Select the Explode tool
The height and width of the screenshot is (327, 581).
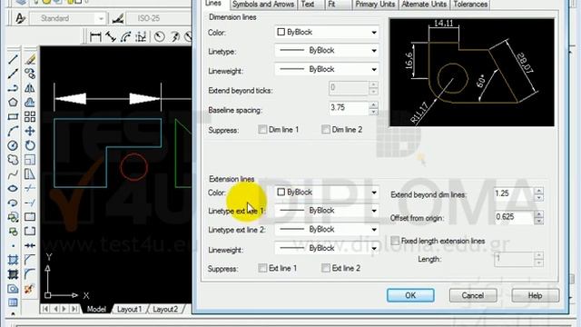[x=30, y=289]
